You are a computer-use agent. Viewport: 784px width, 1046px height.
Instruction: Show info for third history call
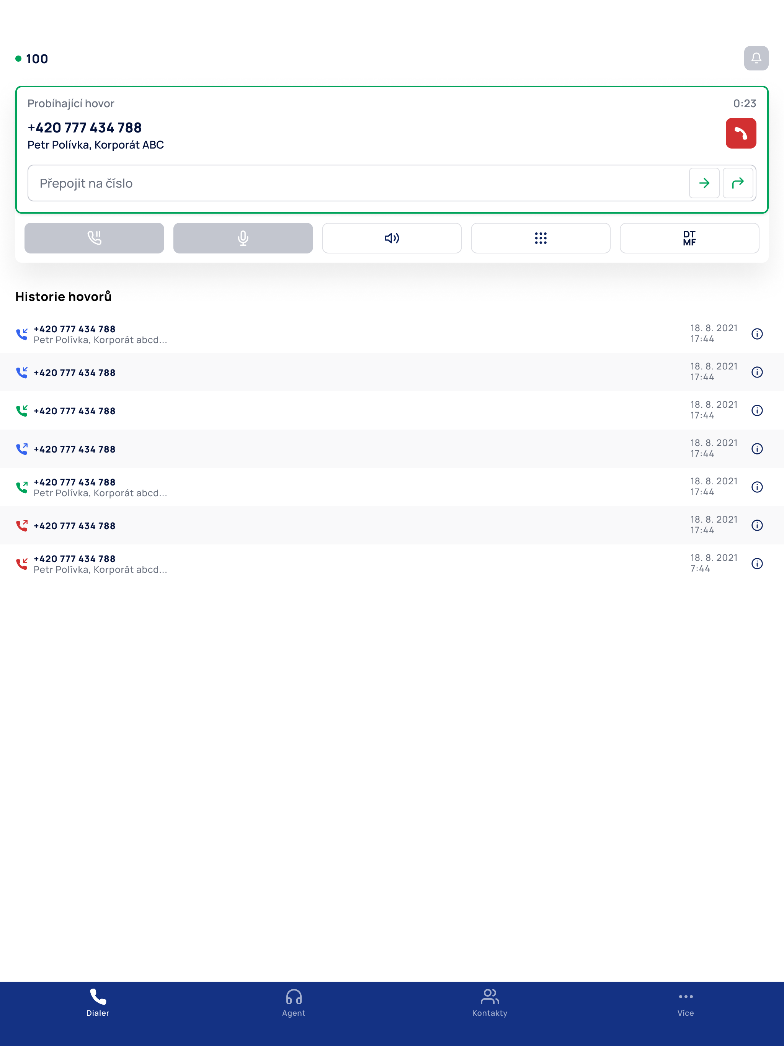(x=756, y=410)
